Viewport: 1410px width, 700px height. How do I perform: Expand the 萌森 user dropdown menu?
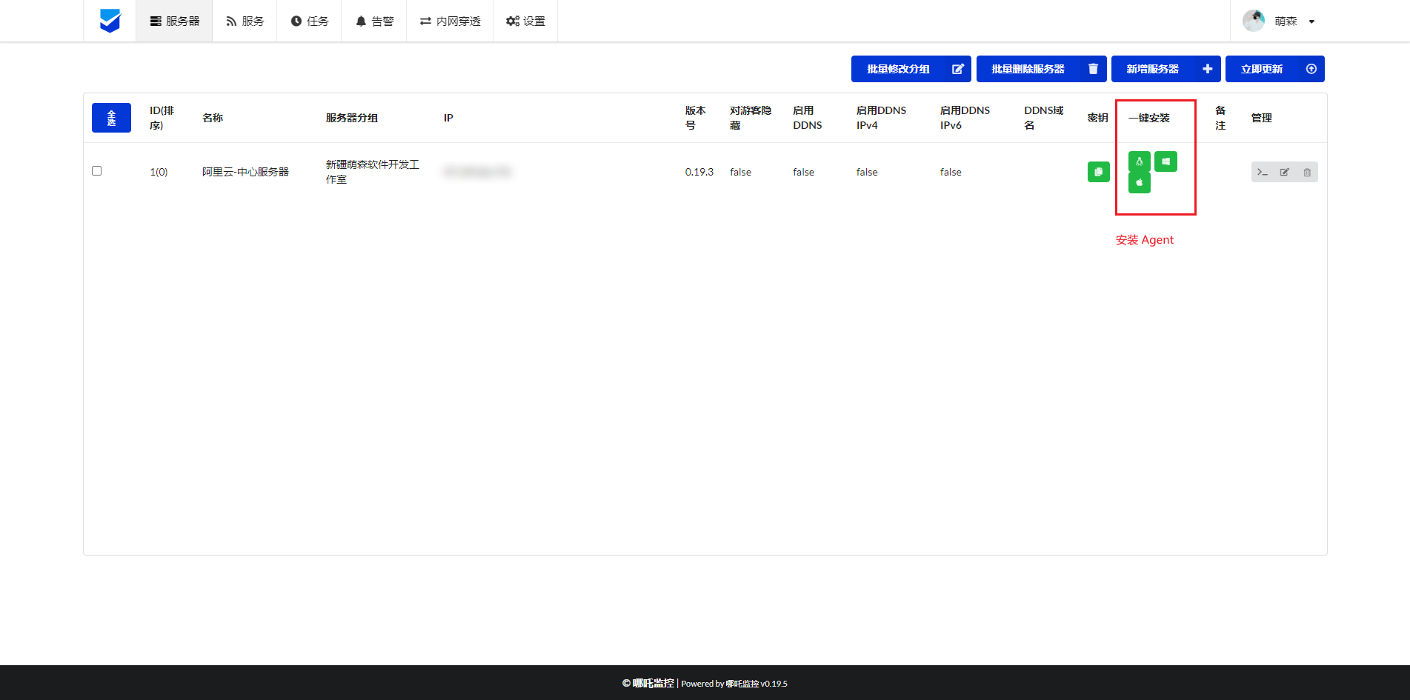coord(1311,21)
